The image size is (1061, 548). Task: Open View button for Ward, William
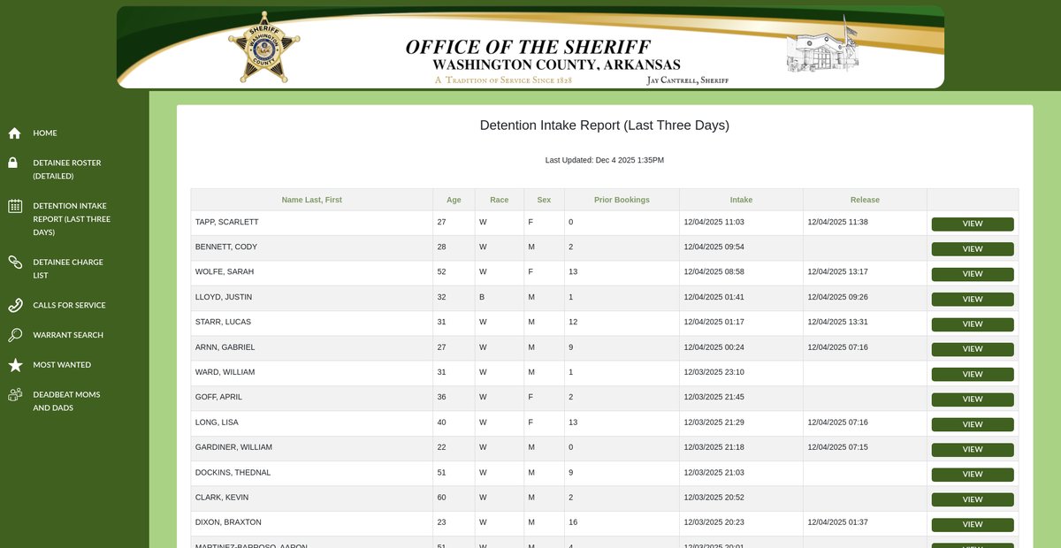pyautogui.click(x=972, y=374)
